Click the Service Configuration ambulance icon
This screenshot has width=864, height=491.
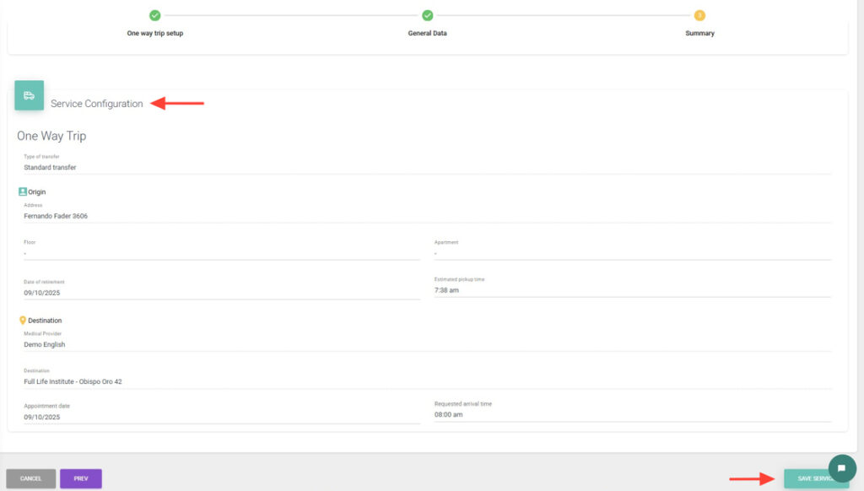pyautogui.click(x=29, y=95)
